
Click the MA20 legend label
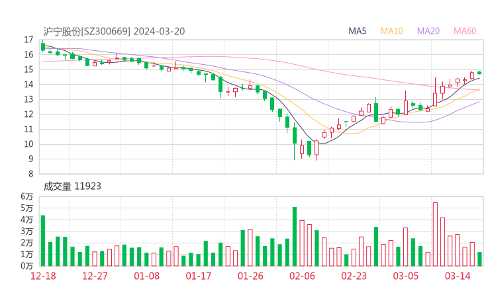pyautogui.click(x=428, y=31)
